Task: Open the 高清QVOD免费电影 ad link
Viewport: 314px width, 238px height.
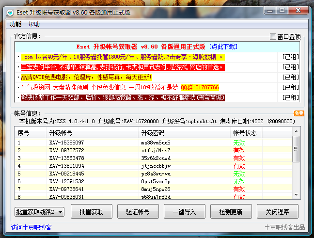Action: tap(87, 78)
